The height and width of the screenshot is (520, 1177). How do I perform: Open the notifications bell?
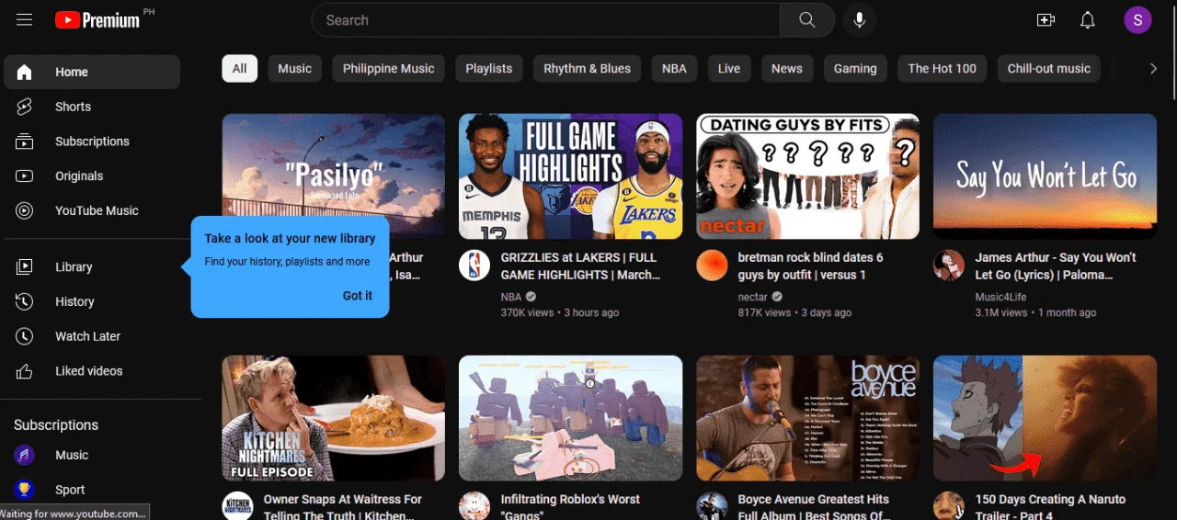coord(1088,20)
